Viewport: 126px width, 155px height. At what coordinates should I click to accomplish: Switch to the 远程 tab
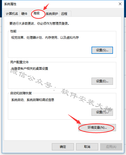[x=65, y=14]
